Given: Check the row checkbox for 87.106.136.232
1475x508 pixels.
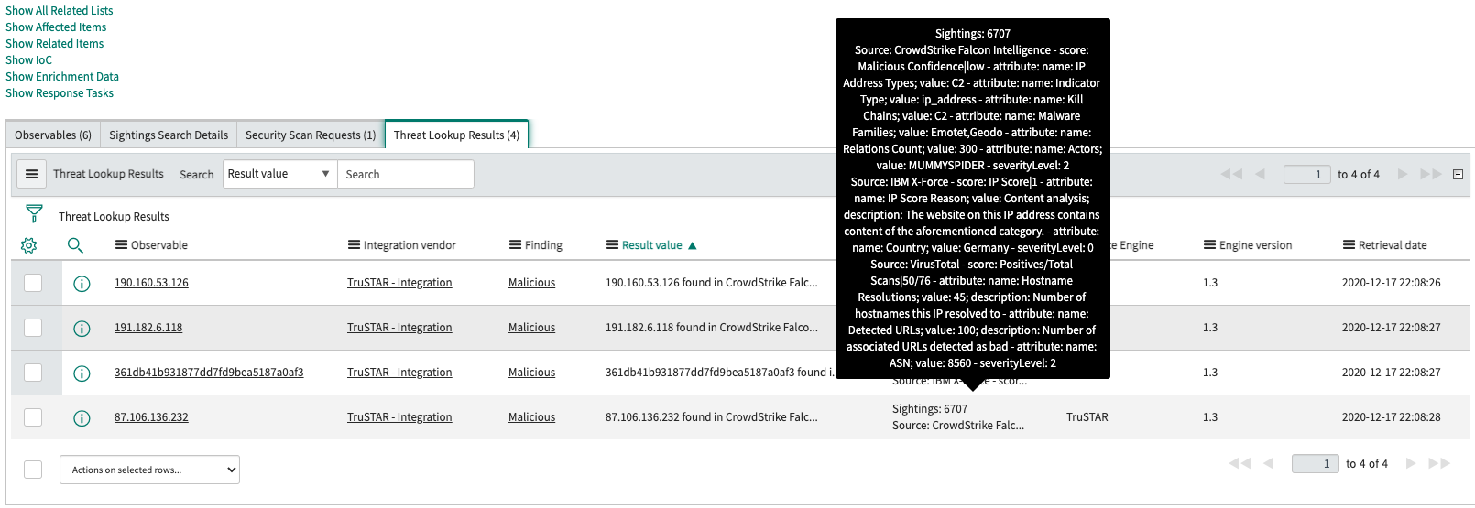Looking at the screenshot, I should click(33, 416).
